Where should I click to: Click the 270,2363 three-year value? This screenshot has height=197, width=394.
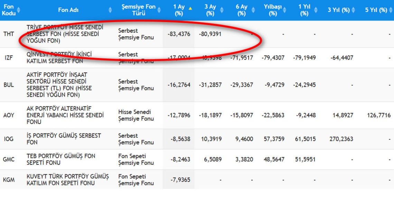click(342, 139)
